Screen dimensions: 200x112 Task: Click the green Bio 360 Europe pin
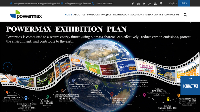[47, 97]
